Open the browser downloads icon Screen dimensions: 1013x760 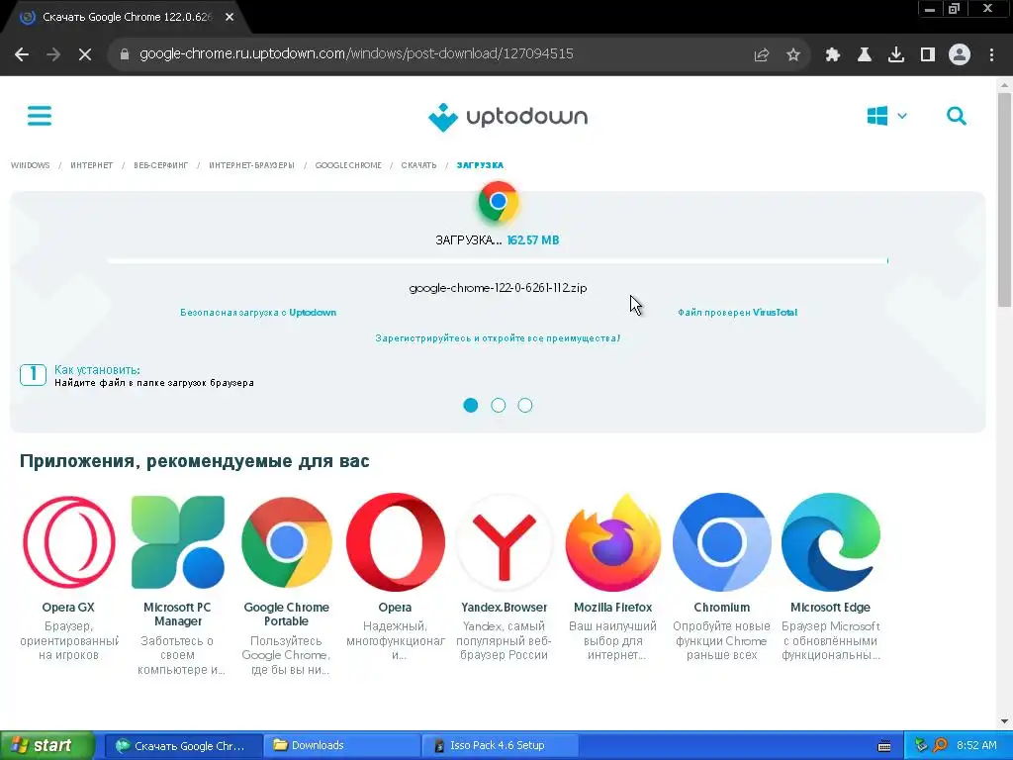(896, 55)
